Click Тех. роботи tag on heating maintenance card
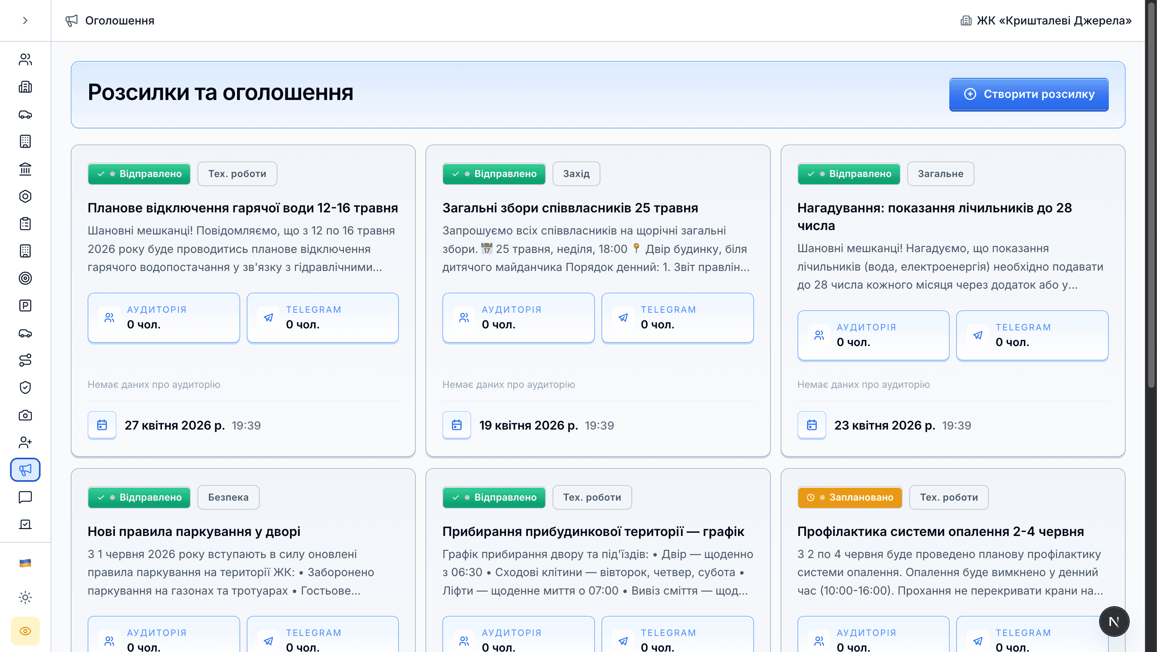 pos(948,497)
